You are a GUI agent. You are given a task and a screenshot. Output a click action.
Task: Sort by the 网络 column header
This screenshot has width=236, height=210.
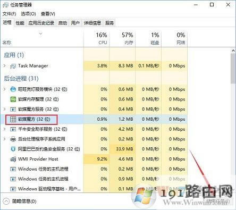coord(174,38)
